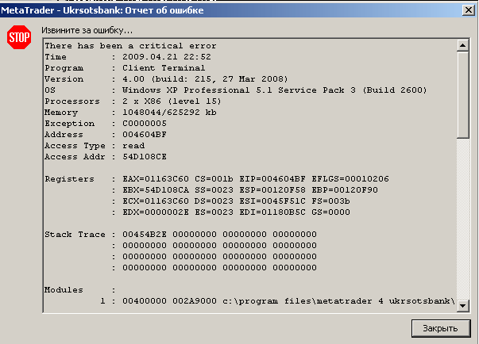Image resolution: width=479 pixels, height=344 pixels.
Task: Click the stack trace entry 00454B2E
Action: tap(145, 235)
